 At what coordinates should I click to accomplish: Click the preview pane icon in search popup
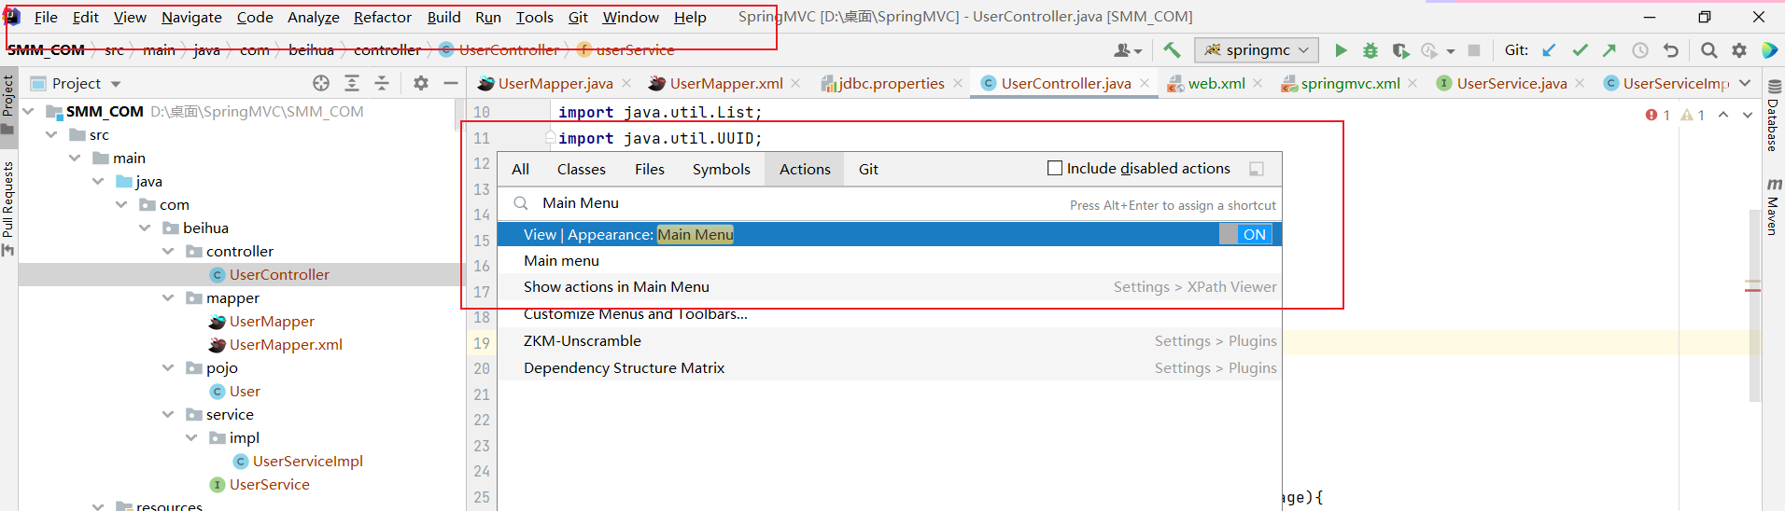pos(1257,169)
